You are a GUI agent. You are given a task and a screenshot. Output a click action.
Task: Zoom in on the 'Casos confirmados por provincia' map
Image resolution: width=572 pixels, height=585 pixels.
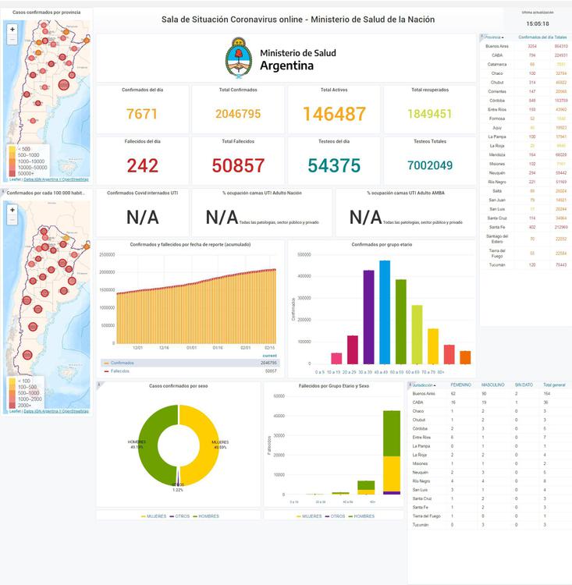pyautogui.click(x=12, y=29)
